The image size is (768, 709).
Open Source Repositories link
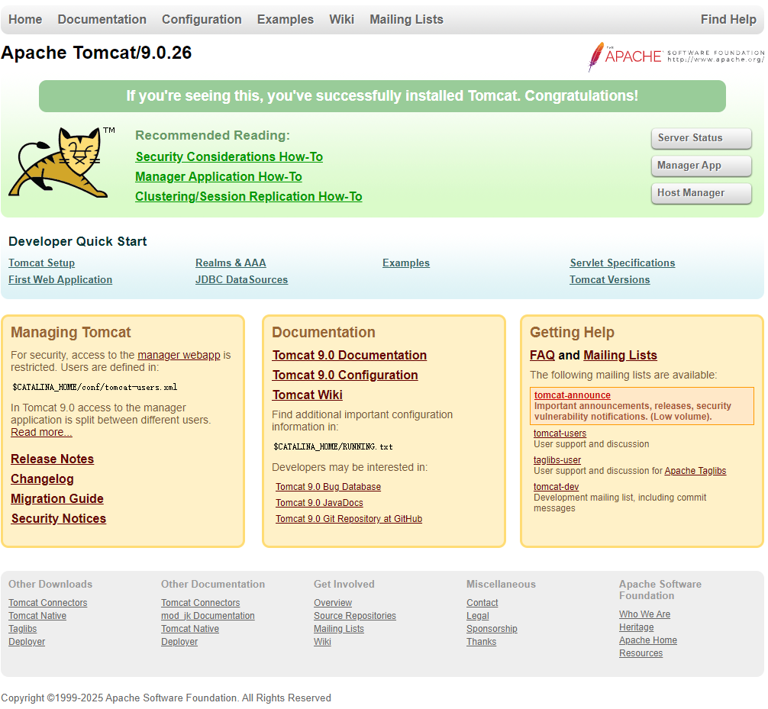point(355,615)
